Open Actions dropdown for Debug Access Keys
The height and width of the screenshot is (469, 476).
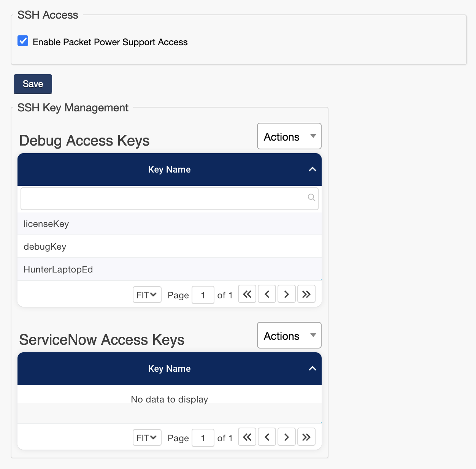pyautogui.click(x=289, y=136)
